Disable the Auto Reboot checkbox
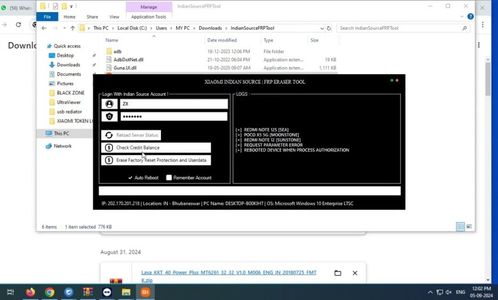The width and height of the screenshot is (498, 300). point(130,177)
